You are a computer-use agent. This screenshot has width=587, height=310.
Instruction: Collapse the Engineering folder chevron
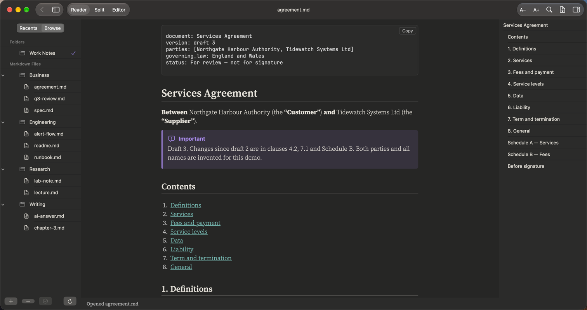coord(3,122)
